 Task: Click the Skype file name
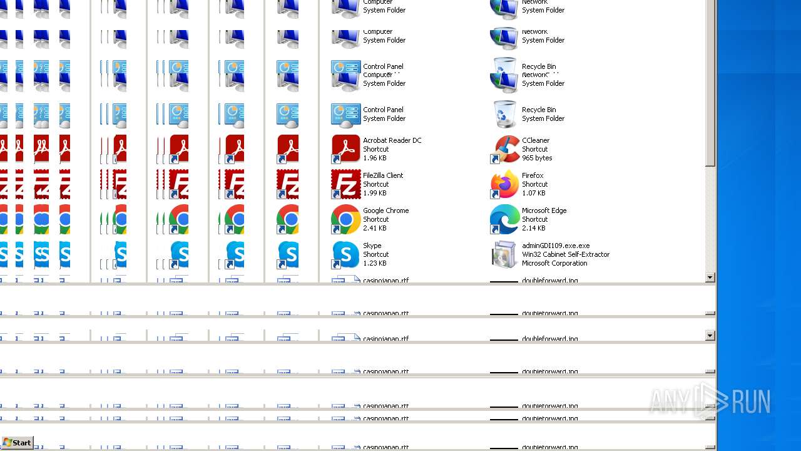tap(372, 246)
